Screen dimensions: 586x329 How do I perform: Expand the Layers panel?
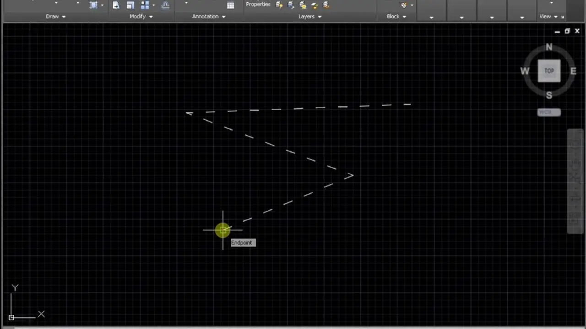[310, 16]
